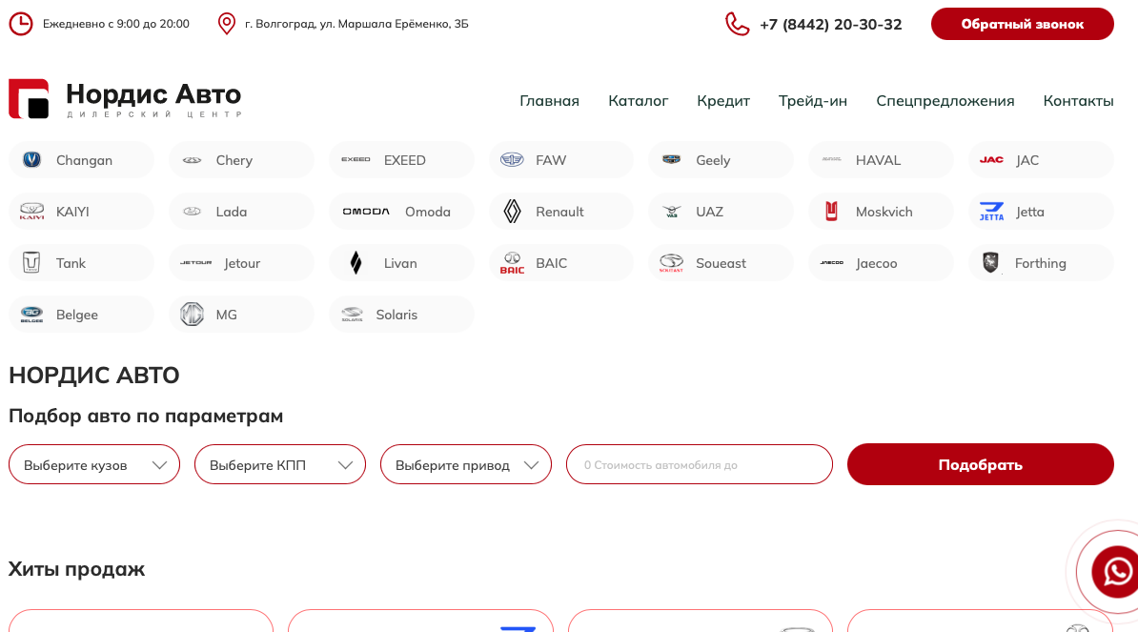Open the Трейд-ин menu item
Viewport: 1138px width, 632px height.
point(813,101)
